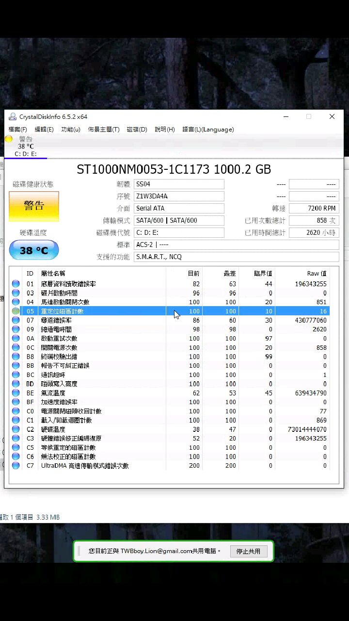The image size is (349, 621).
Task: Click the 目前 column header
Action: click(193, 274)
